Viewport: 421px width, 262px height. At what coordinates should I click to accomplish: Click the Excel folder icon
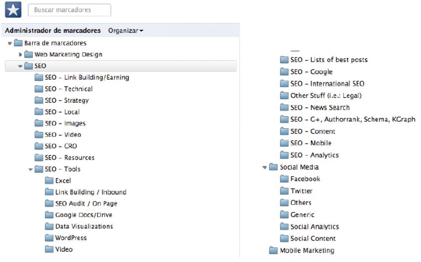coord(50,181)
